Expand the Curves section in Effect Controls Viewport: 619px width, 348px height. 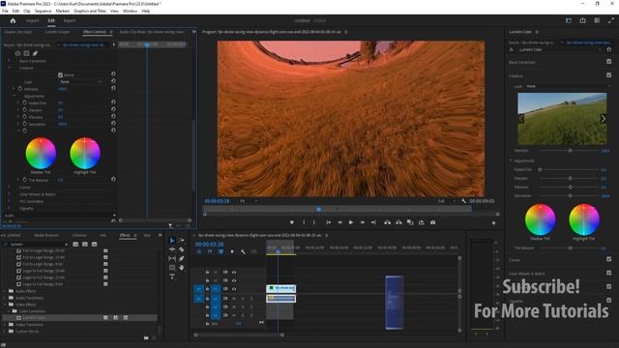click(10, 188)
